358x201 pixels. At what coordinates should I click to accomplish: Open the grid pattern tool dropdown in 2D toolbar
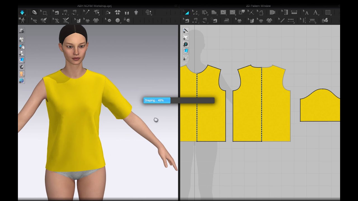[328, 12]
